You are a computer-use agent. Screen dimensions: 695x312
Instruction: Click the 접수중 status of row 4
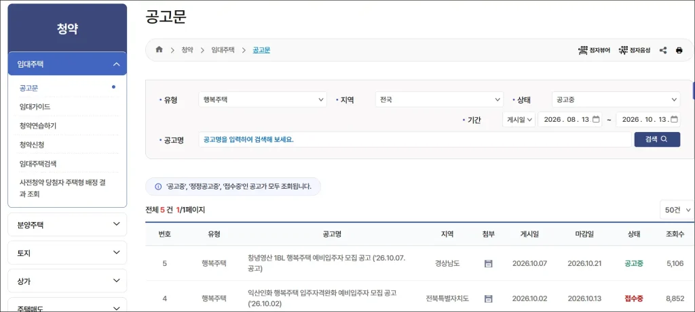[x=634, y=298]
